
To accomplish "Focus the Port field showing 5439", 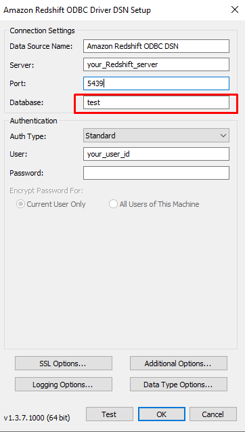I will coord(156,83).
